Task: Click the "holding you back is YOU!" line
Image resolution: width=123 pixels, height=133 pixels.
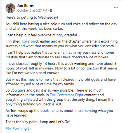Action: [x=35, y=104]
